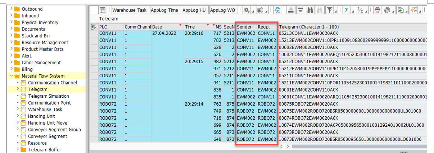
Task: Click the PLC column header
Action: [x=110, y=27]
